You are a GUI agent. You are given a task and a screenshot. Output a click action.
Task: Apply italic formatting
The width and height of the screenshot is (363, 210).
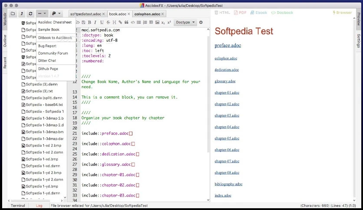point(95,22)
